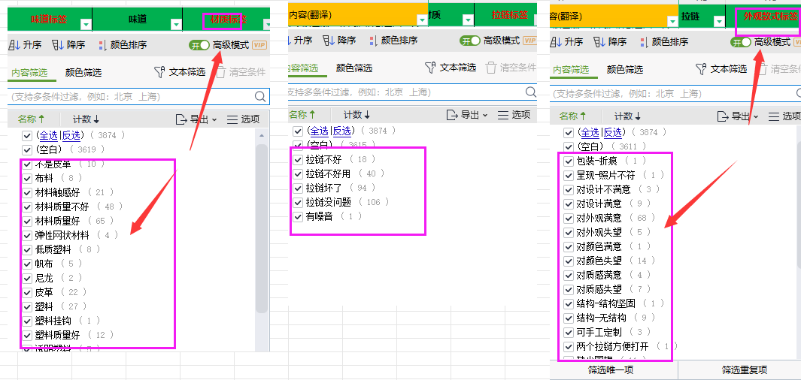Click the 反选 link in left panel
The image size is (801, 380).
(72, 135)
